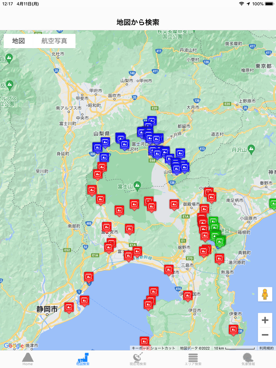Viewport: 276px width, 368px height.
Task: Tap the red marker south of 伊東市
Action: coord(233,329)
